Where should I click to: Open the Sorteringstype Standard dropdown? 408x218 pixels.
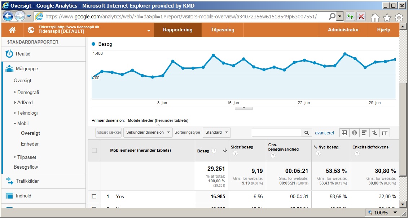[216, 132]
